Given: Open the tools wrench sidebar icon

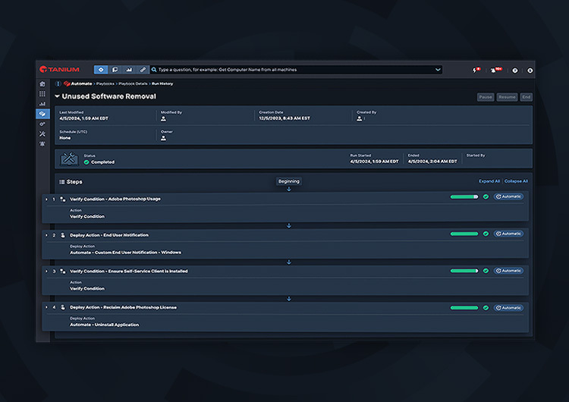Looking at the screenshot, I should 42,134.
